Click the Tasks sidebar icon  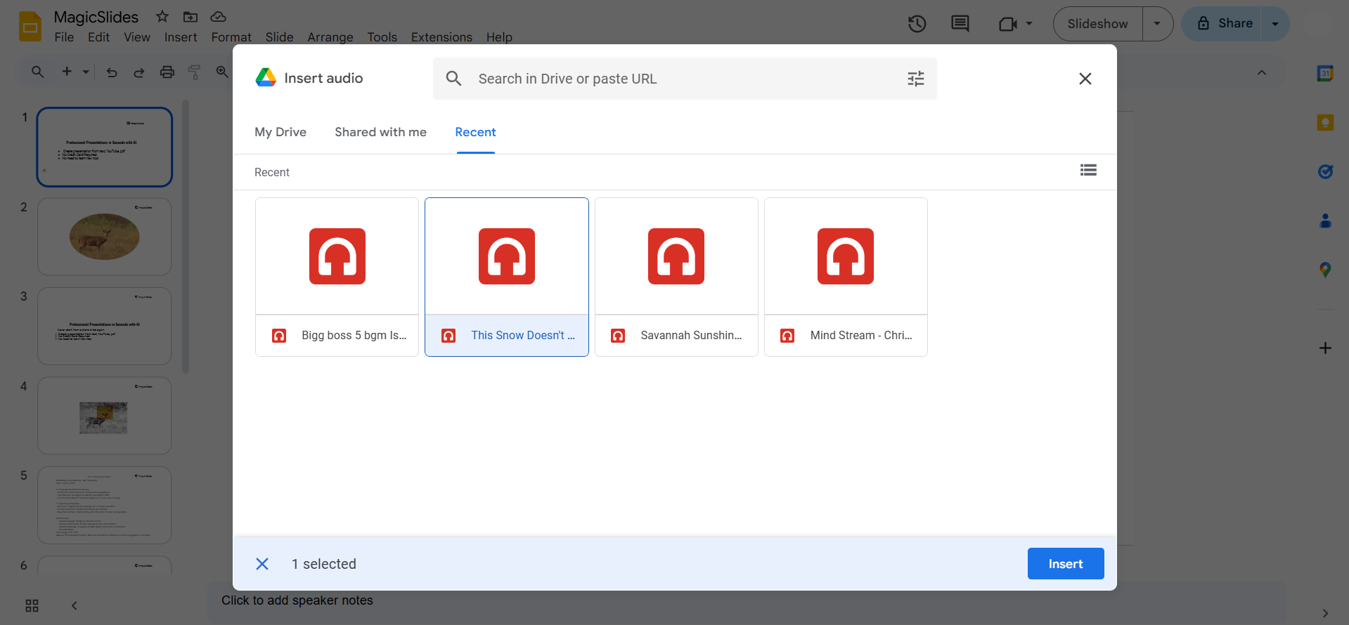coord(1325,171)
